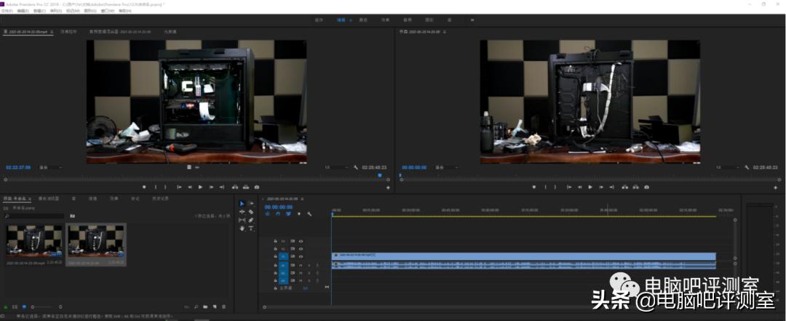The image size is (786, 321).
Task: Toggle snap magnet in the timeline
Action: pos(278,214)
